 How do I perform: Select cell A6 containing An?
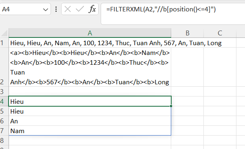(x=90, y=121)
